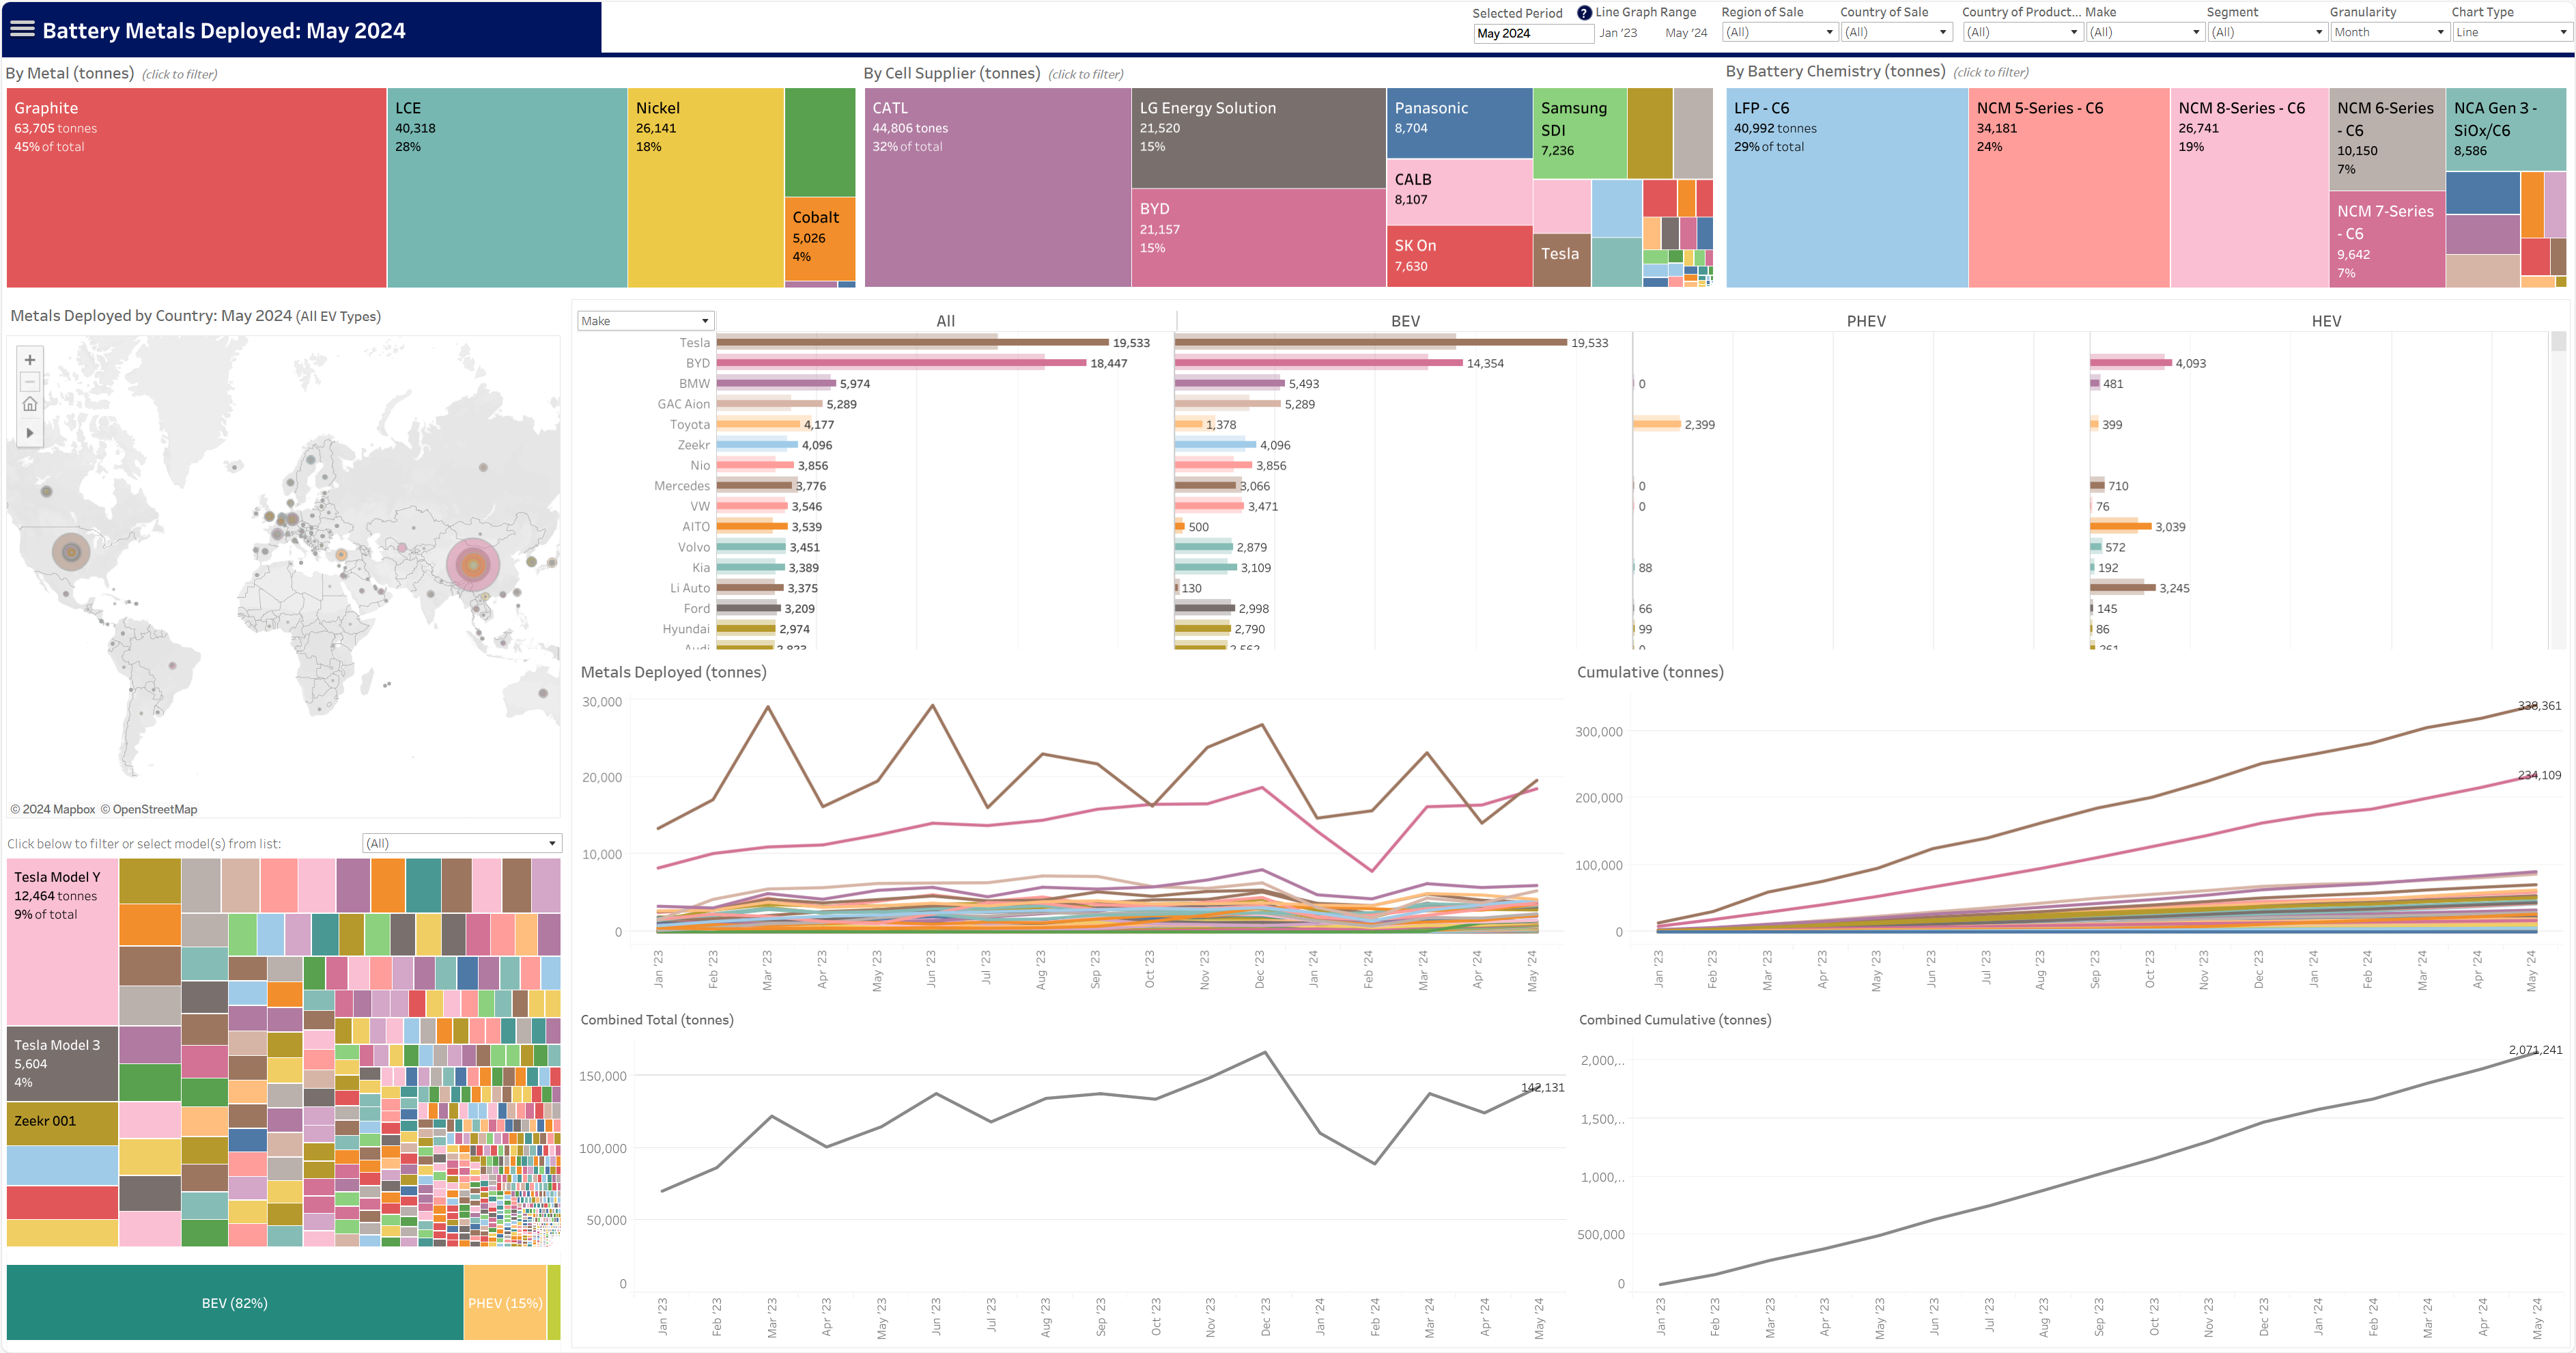The image size is (2576, 1353).
Task: Select the Tesla row label
Action: 694,342
